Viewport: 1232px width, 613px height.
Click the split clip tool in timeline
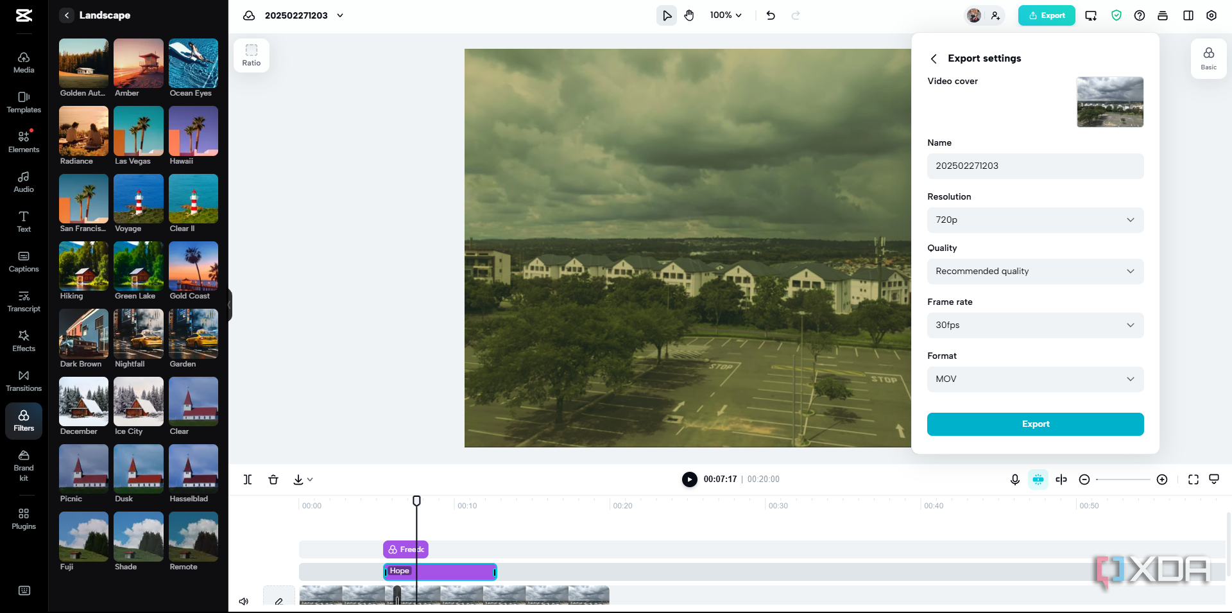coord(248,479)
